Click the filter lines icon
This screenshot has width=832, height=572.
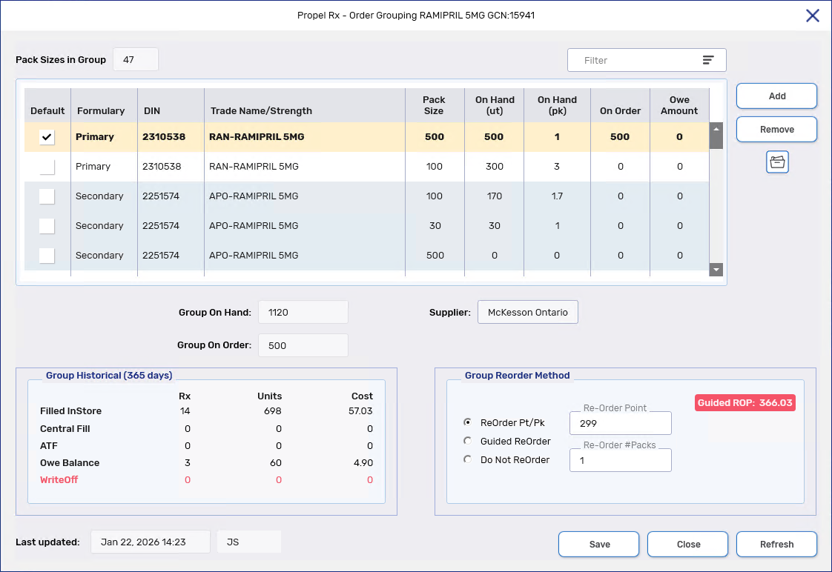click(x=708, y=60)
